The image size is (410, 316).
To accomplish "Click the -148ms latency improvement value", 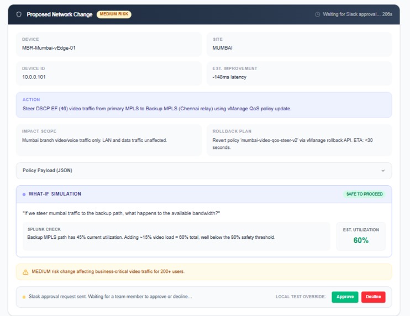I will point(229,77).
